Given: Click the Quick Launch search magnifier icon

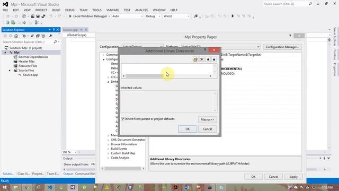Looking at the screenshot, I should (310, 4).
